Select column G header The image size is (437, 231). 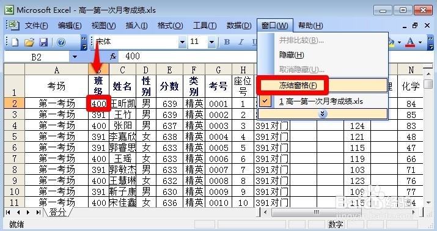coord(219,70)
